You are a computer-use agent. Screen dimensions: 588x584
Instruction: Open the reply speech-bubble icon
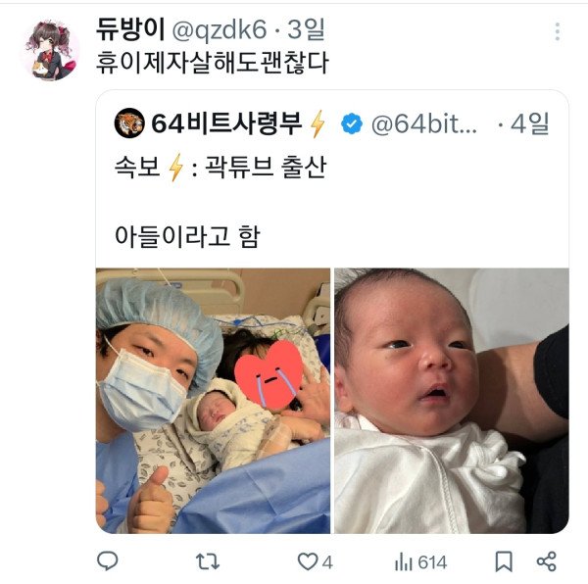[110, 561]
